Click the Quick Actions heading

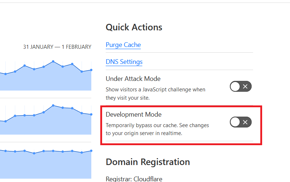[134, 27]
